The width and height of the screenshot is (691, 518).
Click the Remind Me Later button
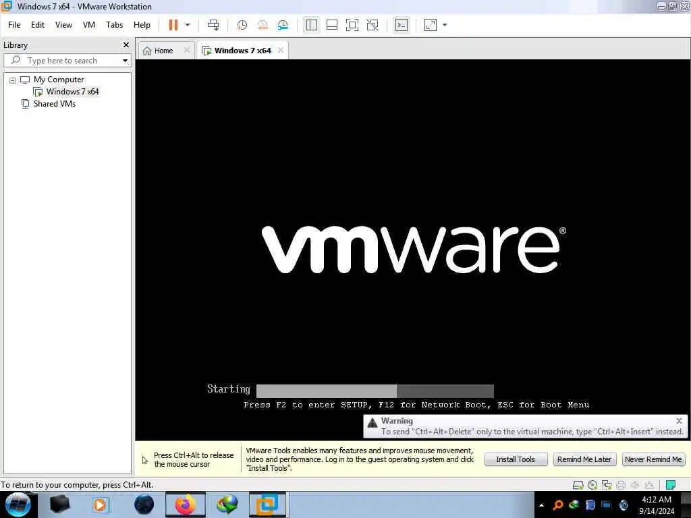point(584,459)
